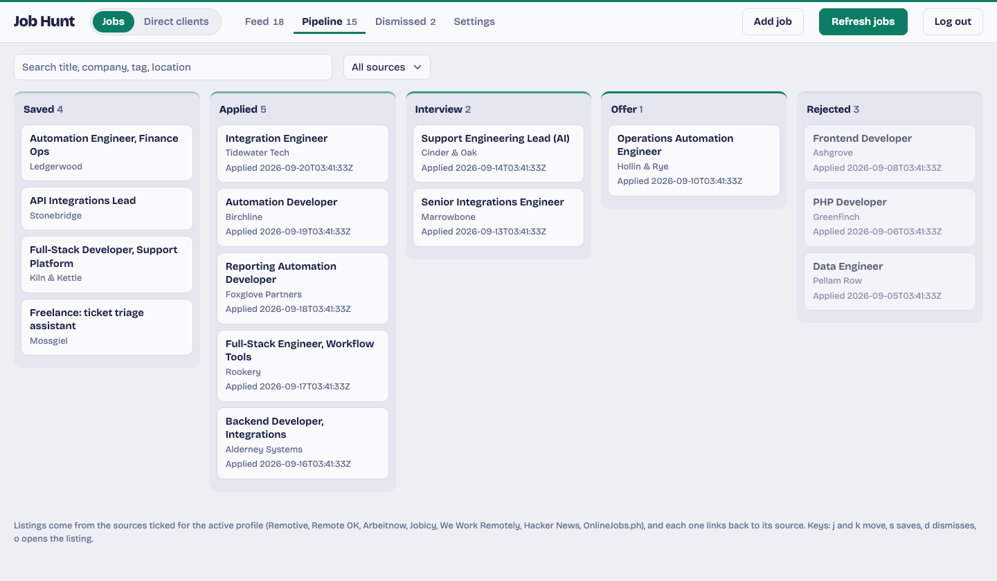Click the Refresh jobs button
This screenshot has height=581, width=997.
click(863, 21)
